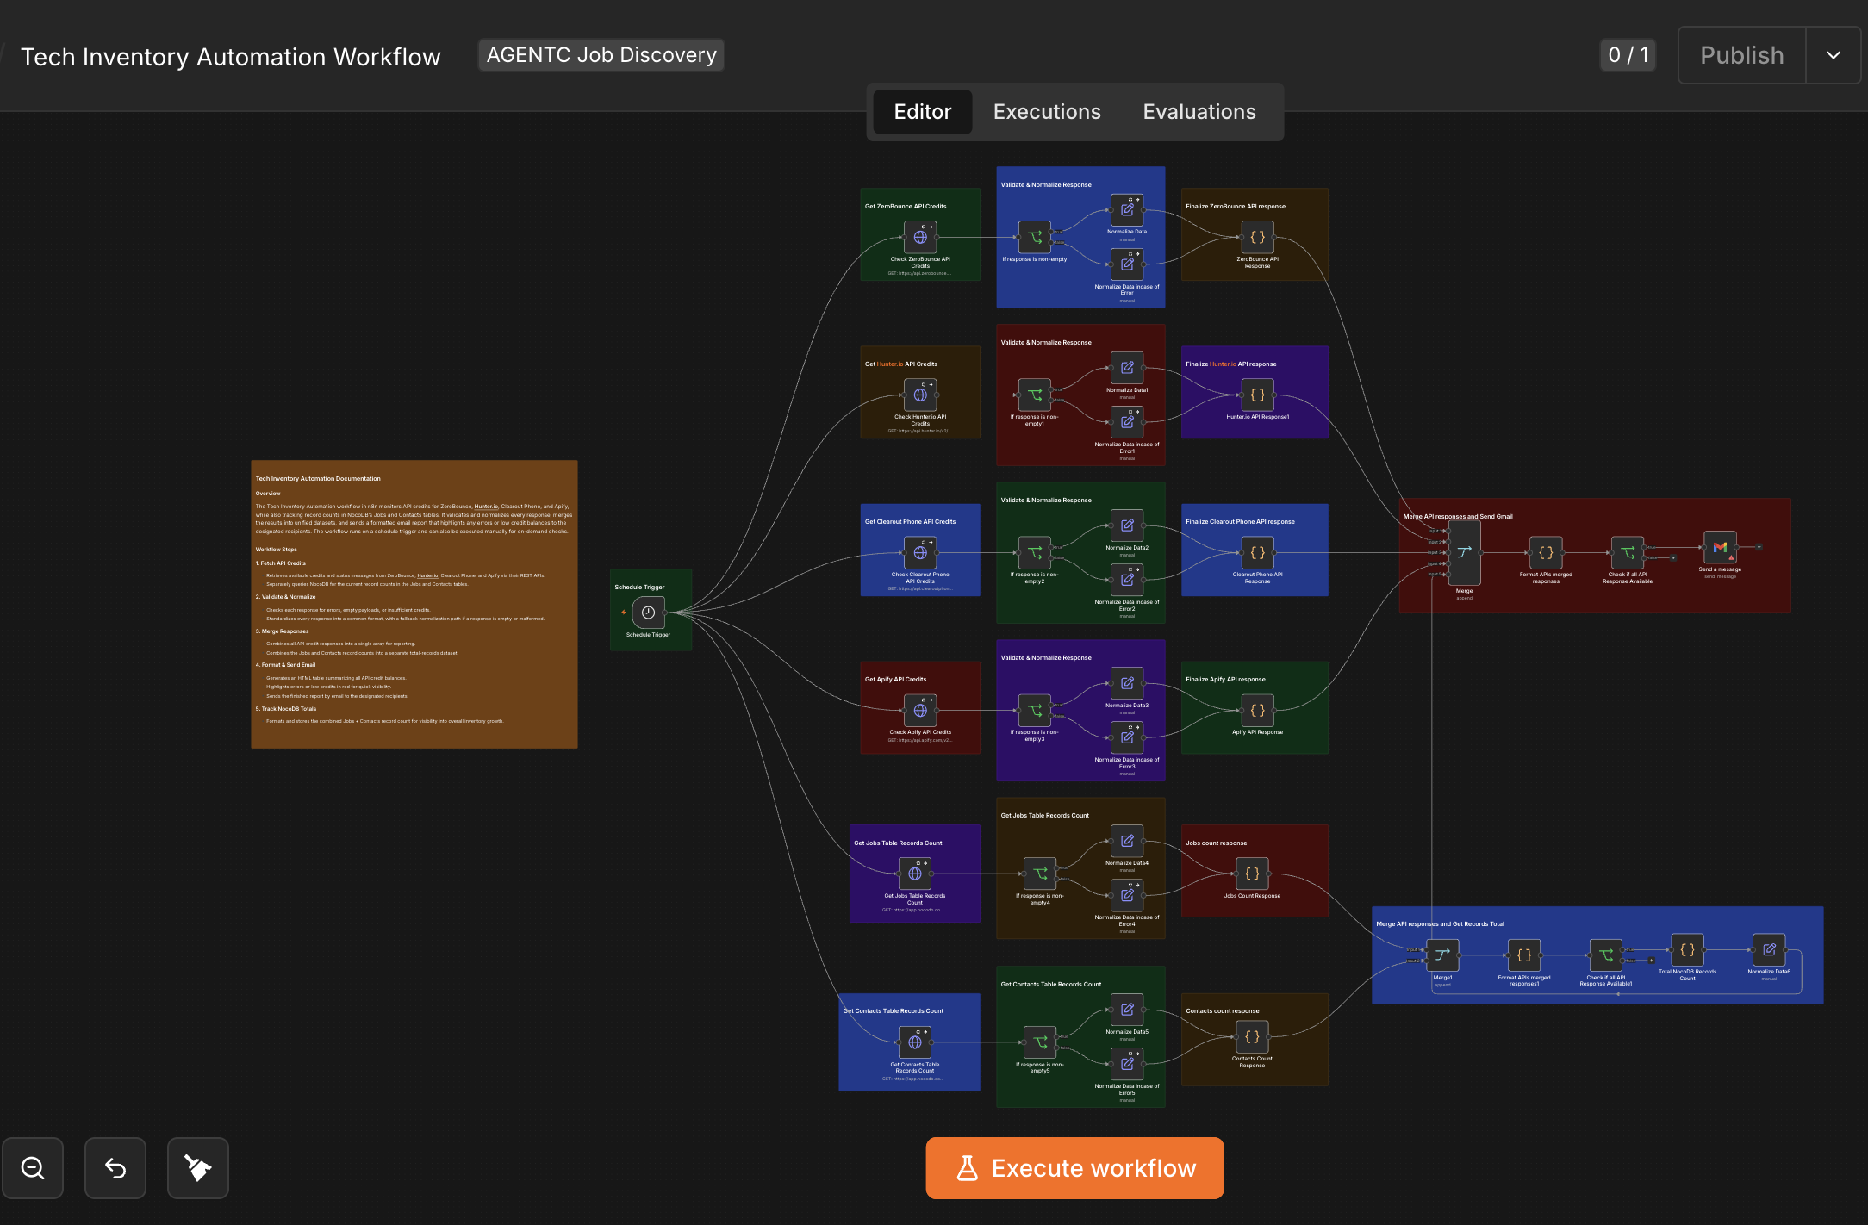1868x1225 pixels.
Task: Open the Apify API Response code node
Action: [1257, 710]
